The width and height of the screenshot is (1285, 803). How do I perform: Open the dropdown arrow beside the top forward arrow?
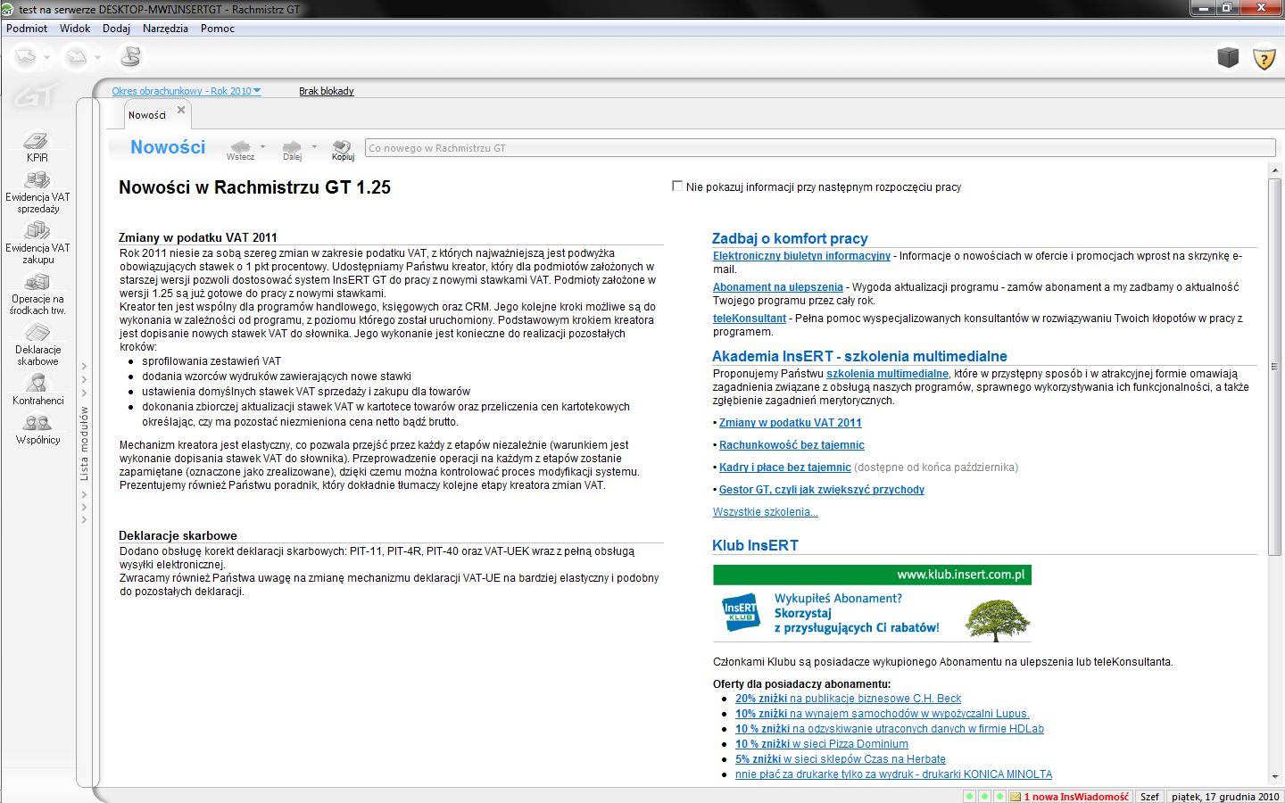point(97,58)
